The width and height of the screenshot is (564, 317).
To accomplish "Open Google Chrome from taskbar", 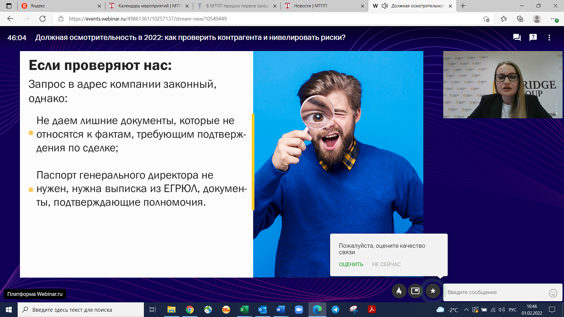I will coord(190,310).
